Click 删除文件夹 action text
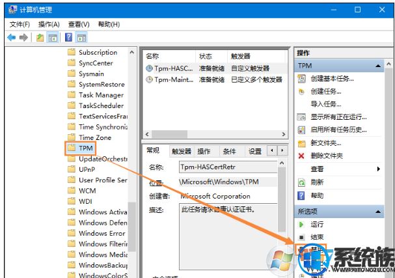Viewport: 395px width, 278px height. coord(327,156)
